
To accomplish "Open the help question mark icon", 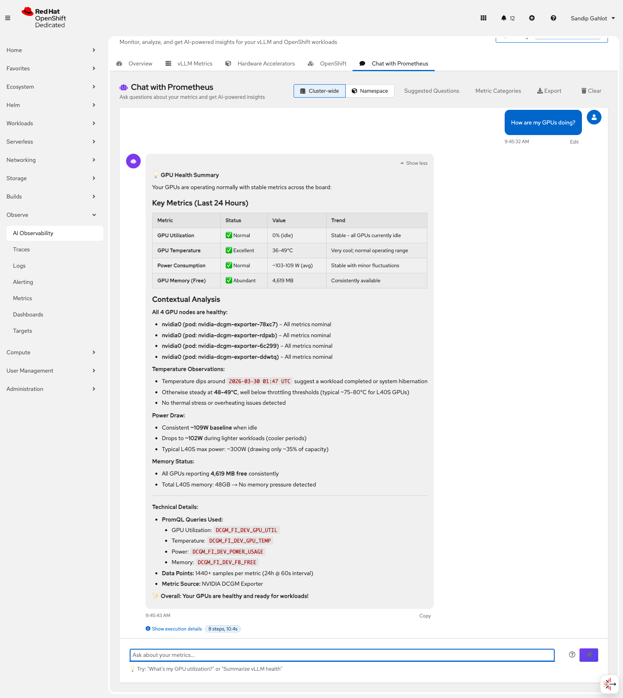I will (x=553, y=18).
